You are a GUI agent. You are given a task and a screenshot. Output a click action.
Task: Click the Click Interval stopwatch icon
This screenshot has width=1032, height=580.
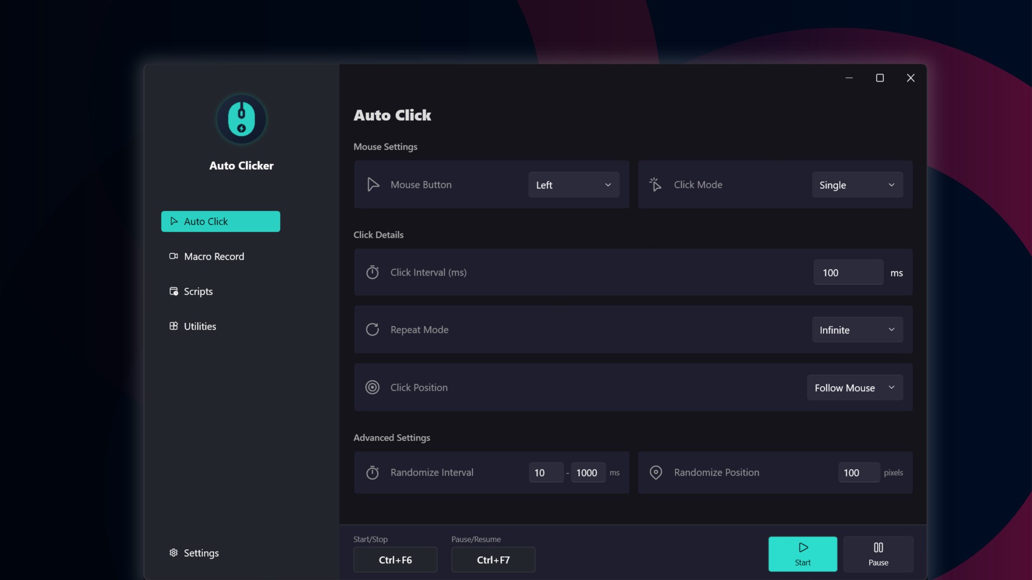click(x=372, y=272)
